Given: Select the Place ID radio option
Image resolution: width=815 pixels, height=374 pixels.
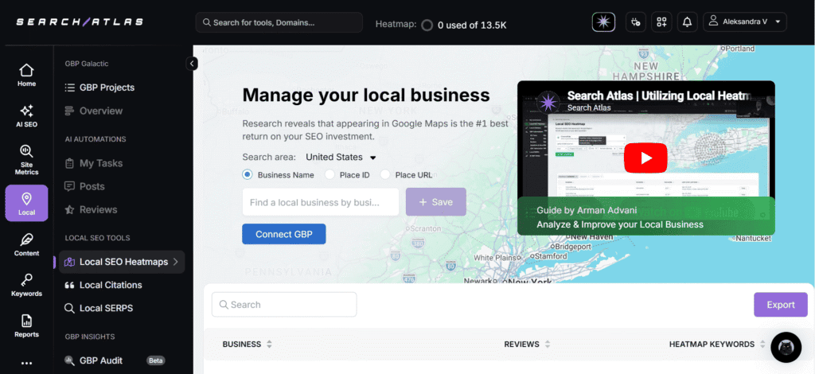Looking at the screenshot, I should (x=330, y=174).
